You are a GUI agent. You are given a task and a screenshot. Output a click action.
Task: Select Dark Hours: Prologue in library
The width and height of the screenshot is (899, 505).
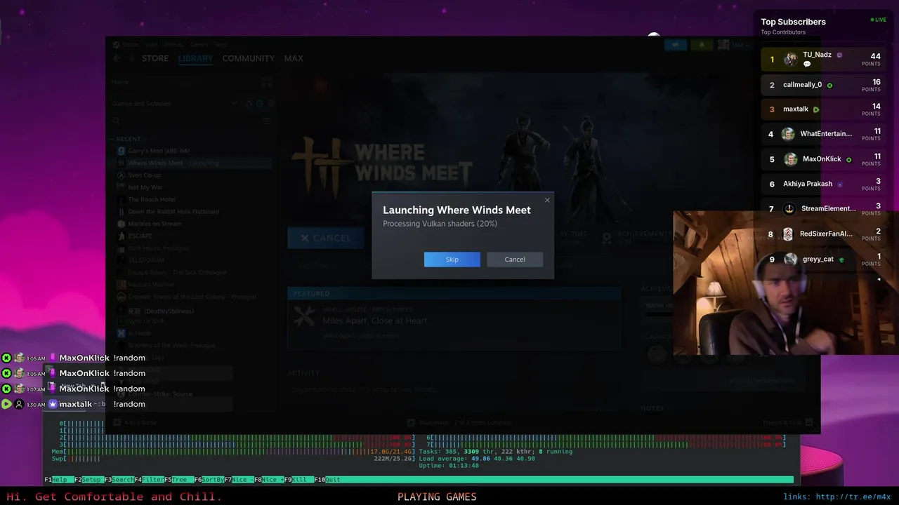click(x=158, y=248)
